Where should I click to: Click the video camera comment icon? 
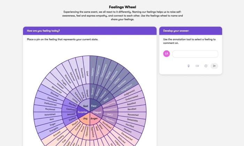click(x=197, y=66)
